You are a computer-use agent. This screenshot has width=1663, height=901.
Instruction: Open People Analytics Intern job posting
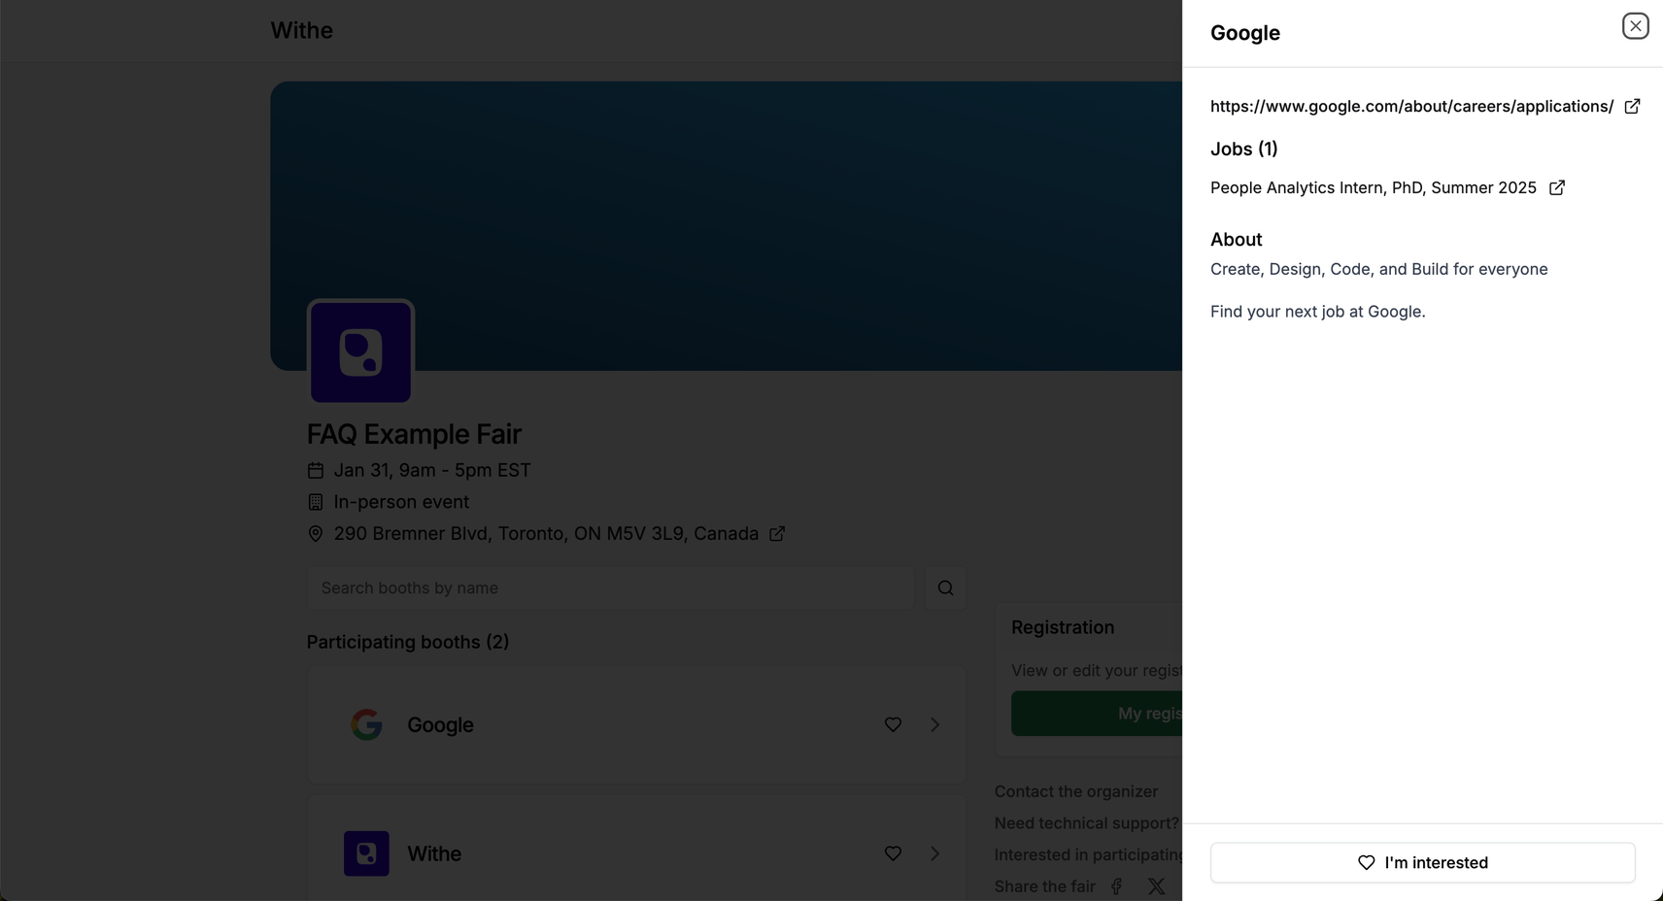tap(1374, 187)
